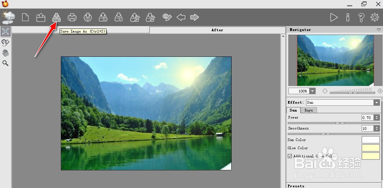Load guiding lines with the upload pencil icon
The width and height of the screenshot is (383, 188).
[135, 18]
